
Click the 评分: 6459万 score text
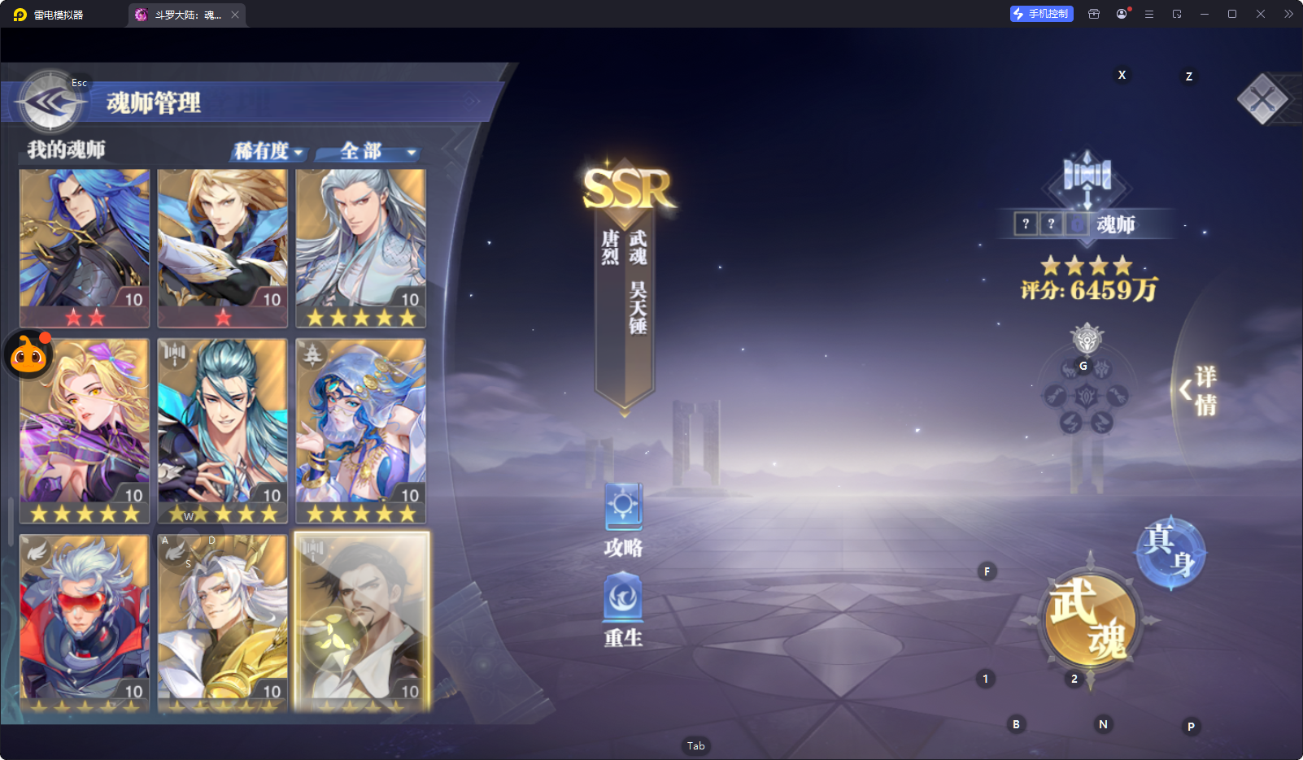coord(1089,290)
